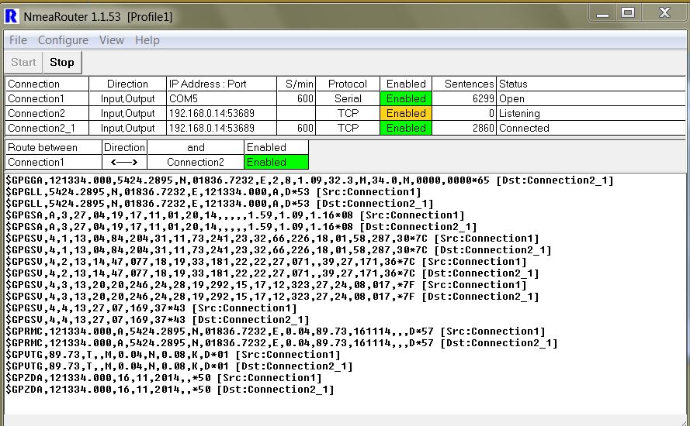This screenshot has width=690, height=426.
Task: Click the Sentences column header
Action: 464,84
